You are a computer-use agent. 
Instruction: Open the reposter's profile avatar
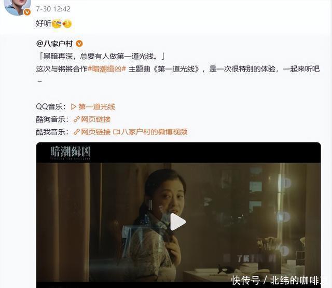coord(17,7)
